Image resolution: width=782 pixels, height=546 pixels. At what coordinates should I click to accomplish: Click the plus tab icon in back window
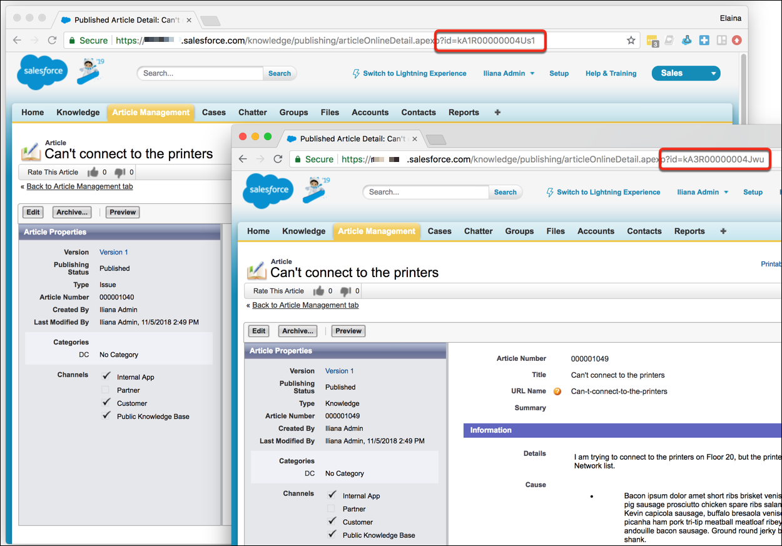click(x=497, y=113)
